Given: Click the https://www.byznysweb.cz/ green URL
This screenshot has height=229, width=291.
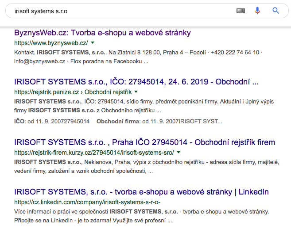Looking at the screenshot, I should pos(51,43).
